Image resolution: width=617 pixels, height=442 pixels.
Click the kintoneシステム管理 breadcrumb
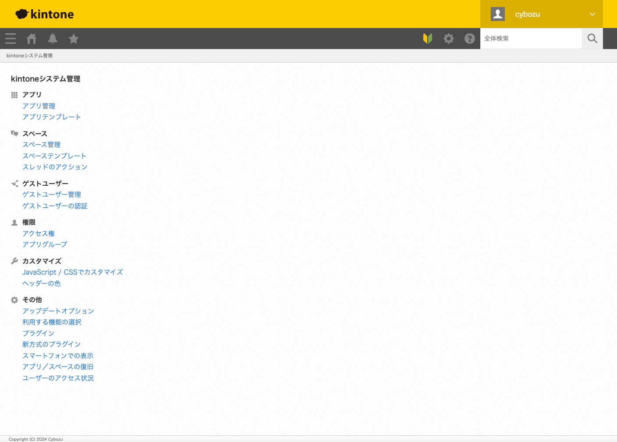click(x=29, y=56)
